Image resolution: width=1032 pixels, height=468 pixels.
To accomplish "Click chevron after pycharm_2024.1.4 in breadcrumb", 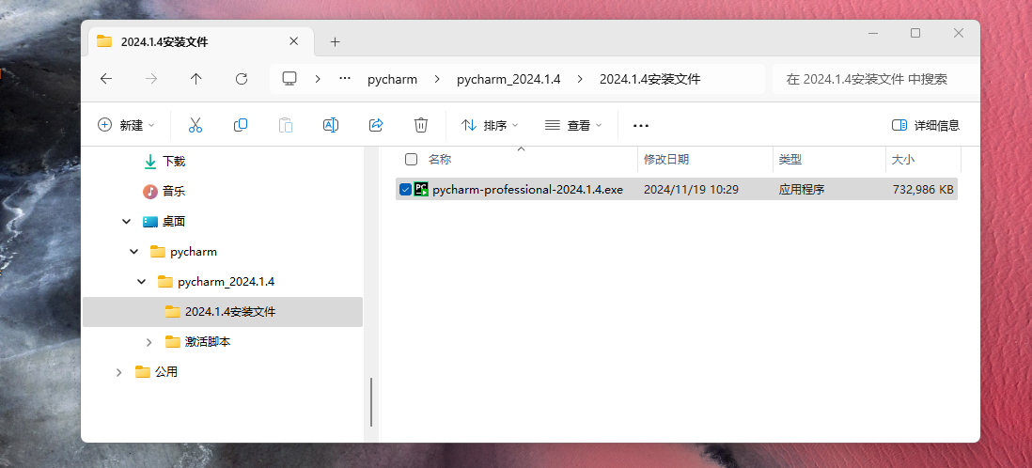I will click(x=580, y=79).
